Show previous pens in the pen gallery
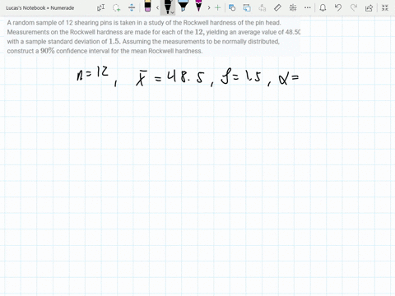395x296 pixels. point(157,7)
